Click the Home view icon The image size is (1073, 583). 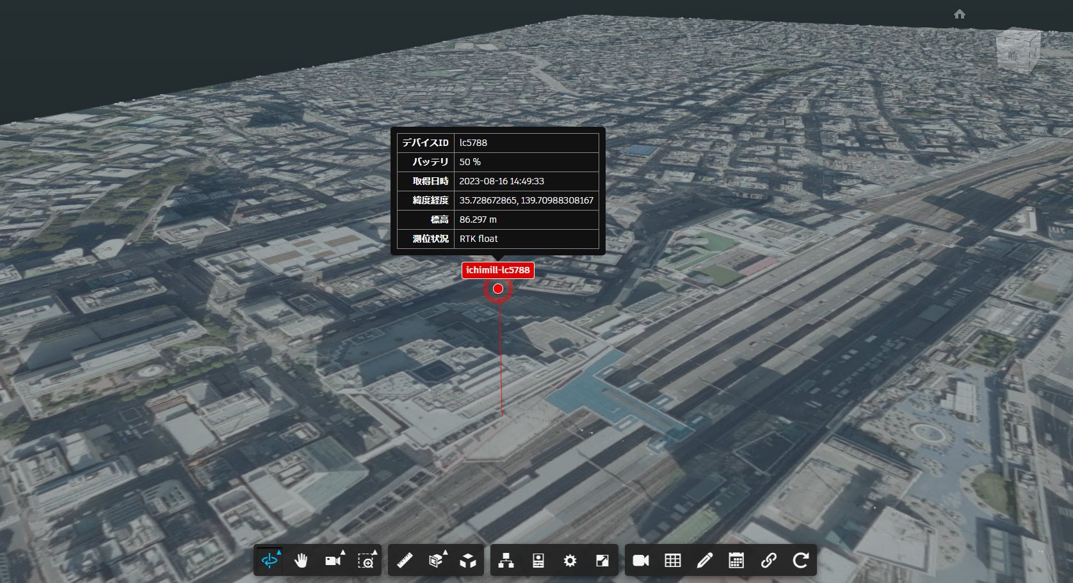[x=959, y=14]
